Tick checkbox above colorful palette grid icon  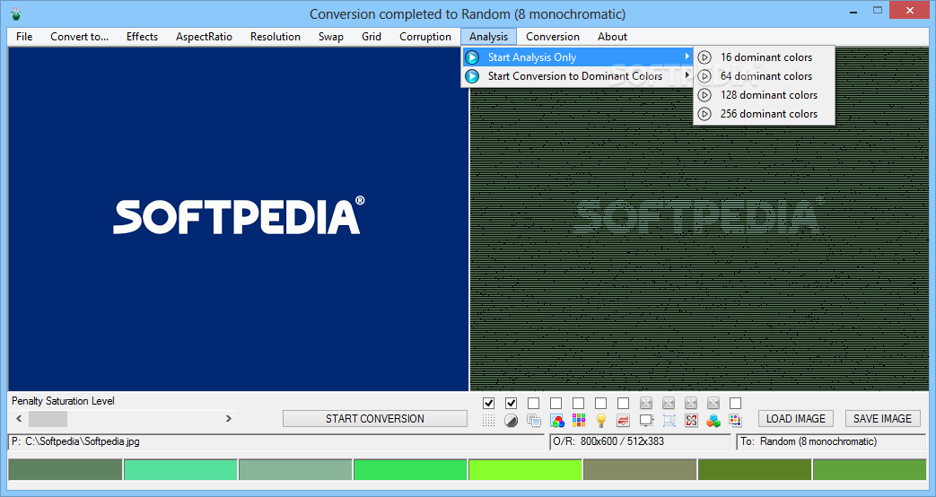point(579,404)
